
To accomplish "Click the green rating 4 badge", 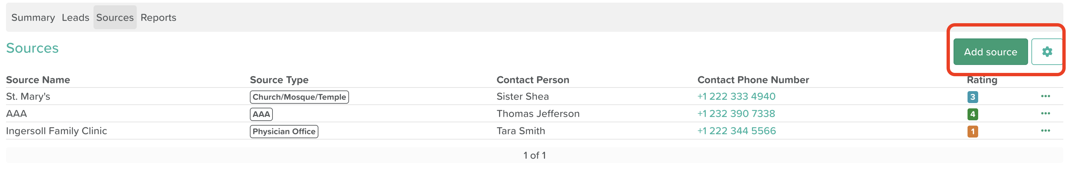I will [972, 114].
